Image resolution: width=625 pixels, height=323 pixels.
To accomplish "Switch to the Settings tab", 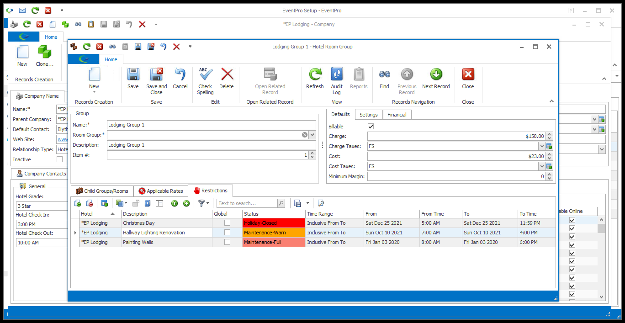I will click(x=368, y=115).
